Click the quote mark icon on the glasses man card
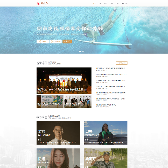The width and height of the screenshot is (168, 168). point(39,140)
